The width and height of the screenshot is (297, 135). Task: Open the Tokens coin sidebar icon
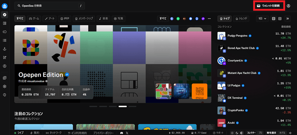(4, 32)
